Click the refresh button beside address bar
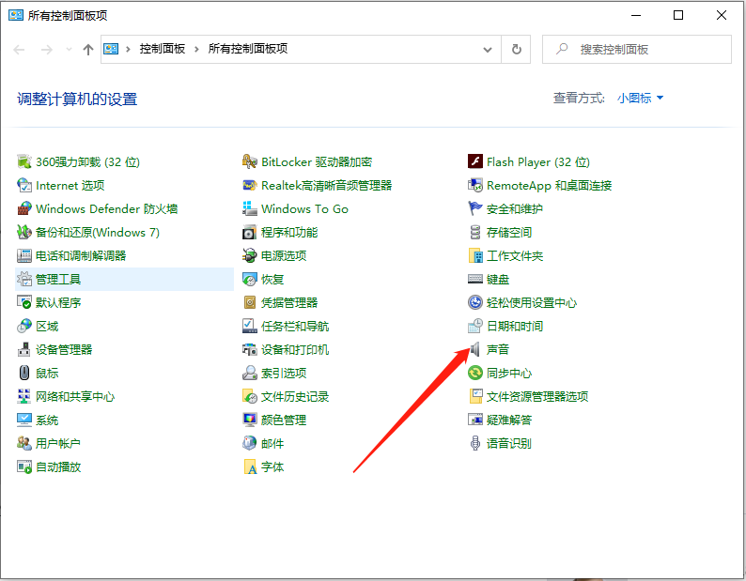 (516, 49)
